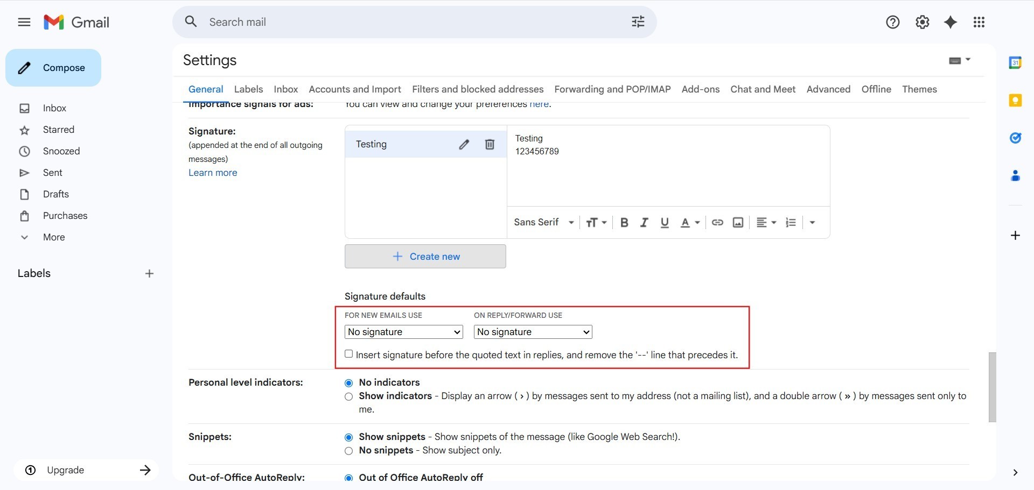
Task: Open Gmail settings gear icon
Action: [x=922, y=22]
